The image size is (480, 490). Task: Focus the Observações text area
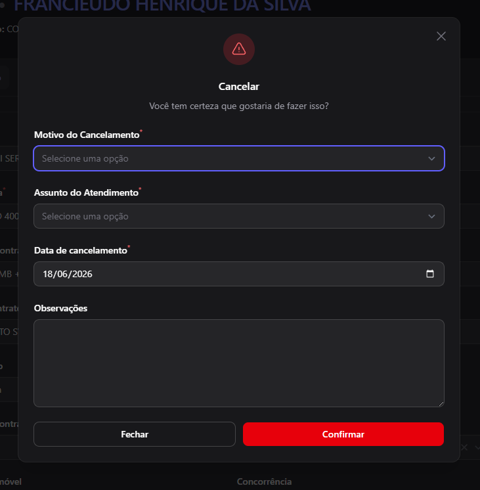pyautogui.click(x=239, y=363)
